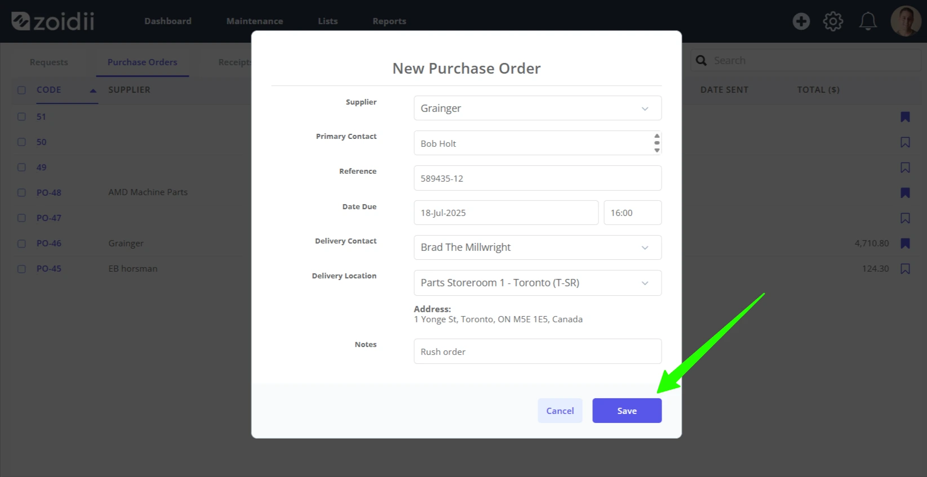Image resolution: width=927 pixels, height=477 pixels.
Task: Check the box for row 49
Action: pyautogui.click(x=21, y=168)
